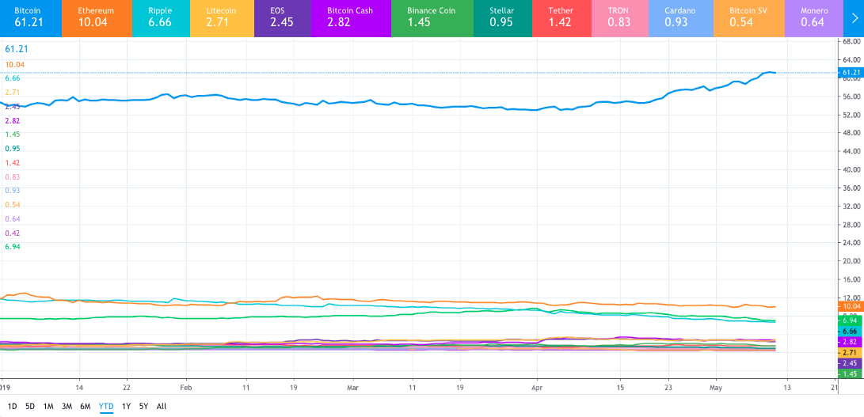This screenshot has height=417, width=864.
Task: Open the Monero 0.64 ticker tab
Action: tap(814, 18)
